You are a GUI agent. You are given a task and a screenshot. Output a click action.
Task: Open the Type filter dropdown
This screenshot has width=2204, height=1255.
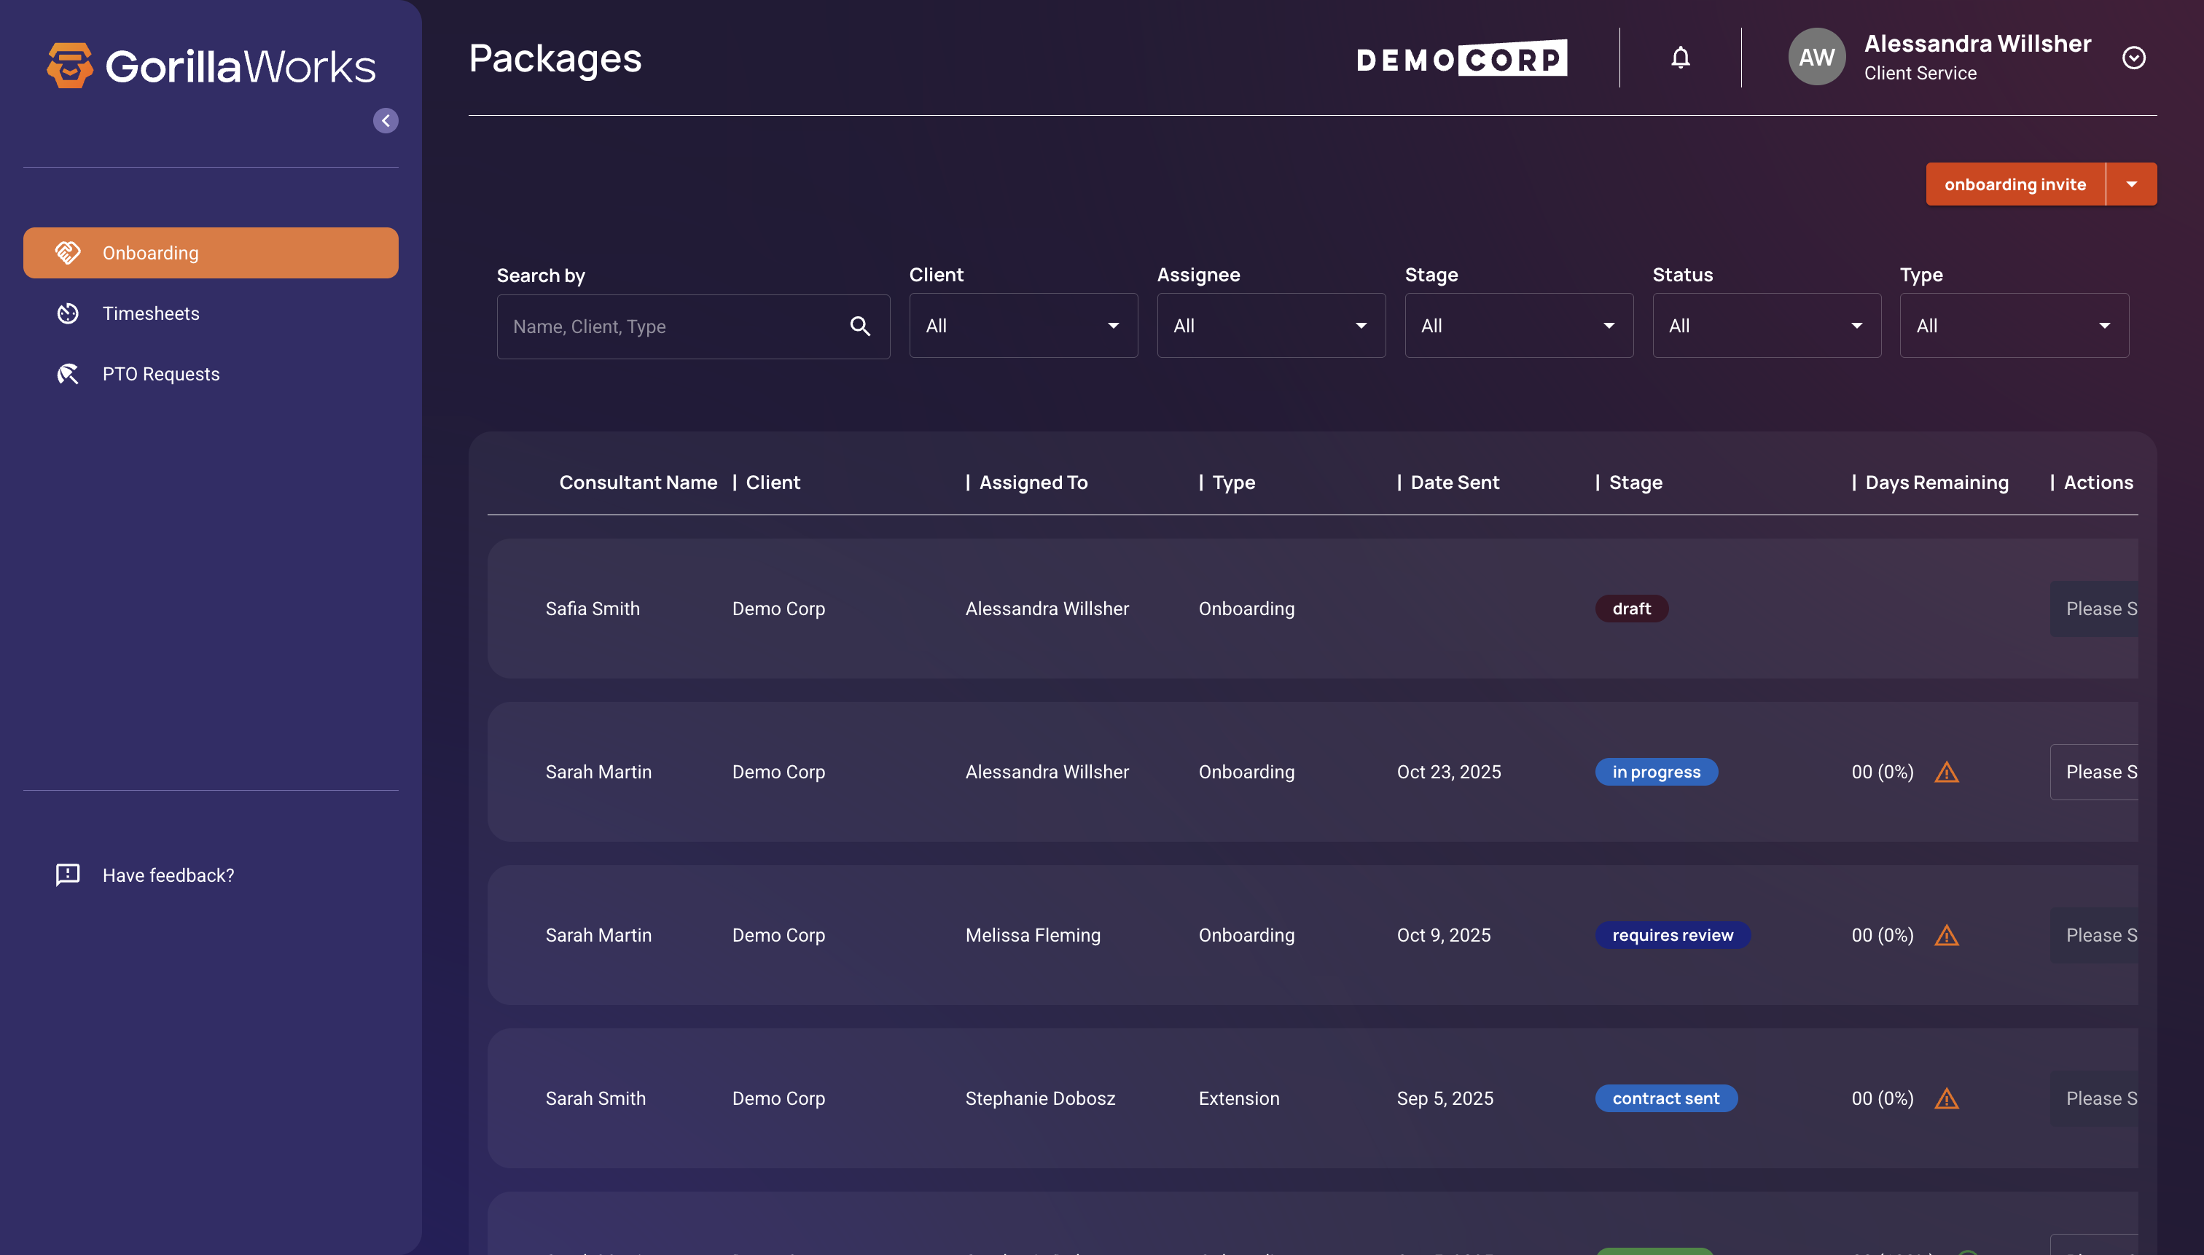pos(2014,326)
